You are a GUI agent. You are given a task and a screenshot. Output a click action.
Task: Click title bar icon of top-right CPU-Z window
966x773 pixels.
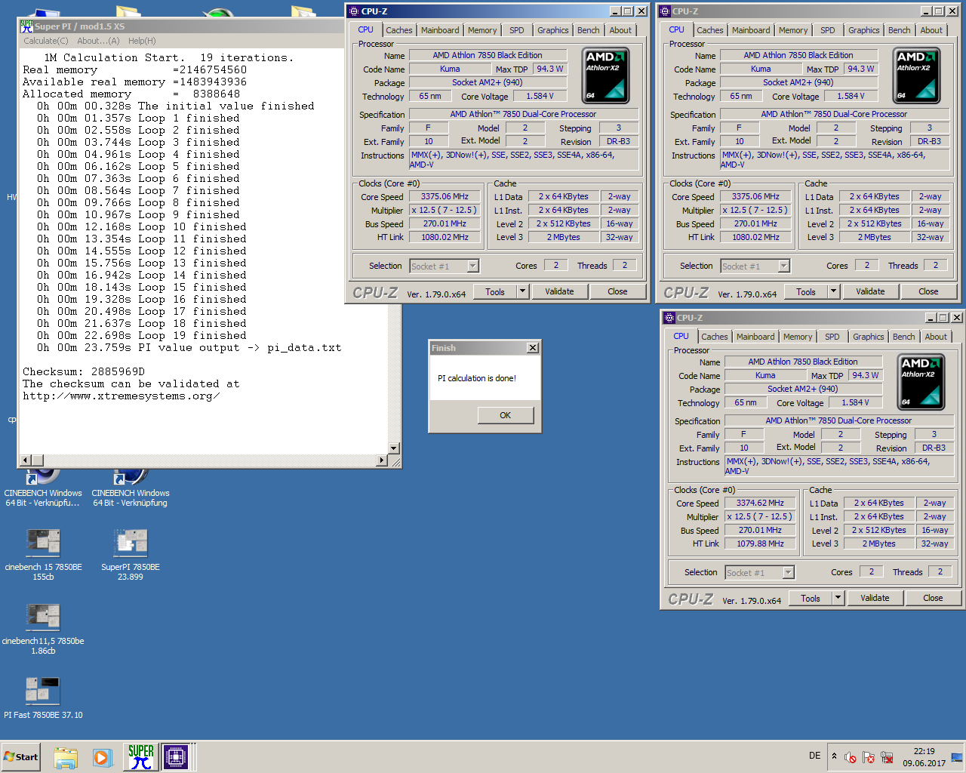point(665,11)
